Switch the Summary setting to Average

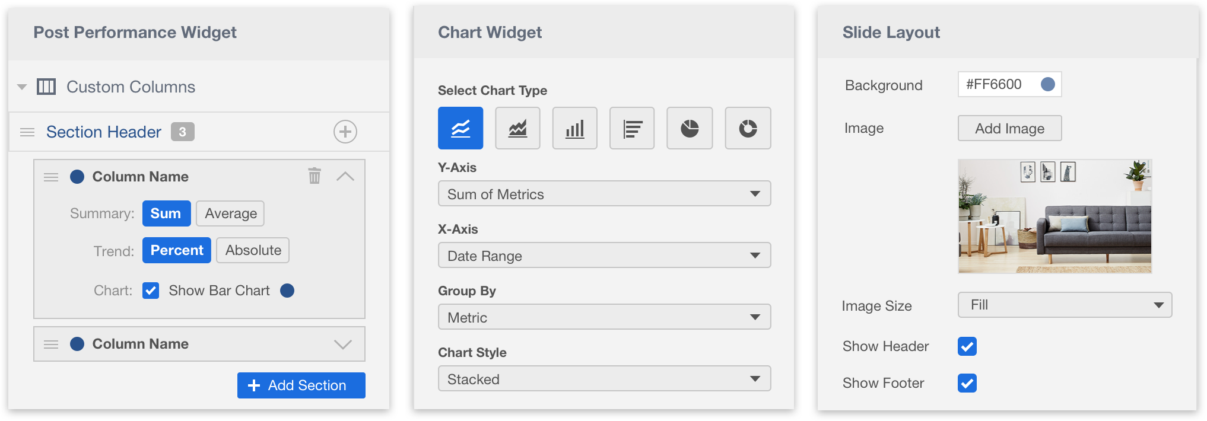[230, 213]
